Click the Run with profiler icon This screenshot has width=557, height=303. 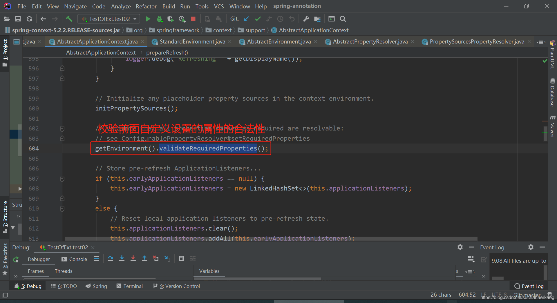(182, 19)
